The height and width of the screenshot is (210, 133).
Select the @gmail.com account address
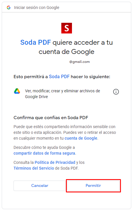(x=79, y=62)
